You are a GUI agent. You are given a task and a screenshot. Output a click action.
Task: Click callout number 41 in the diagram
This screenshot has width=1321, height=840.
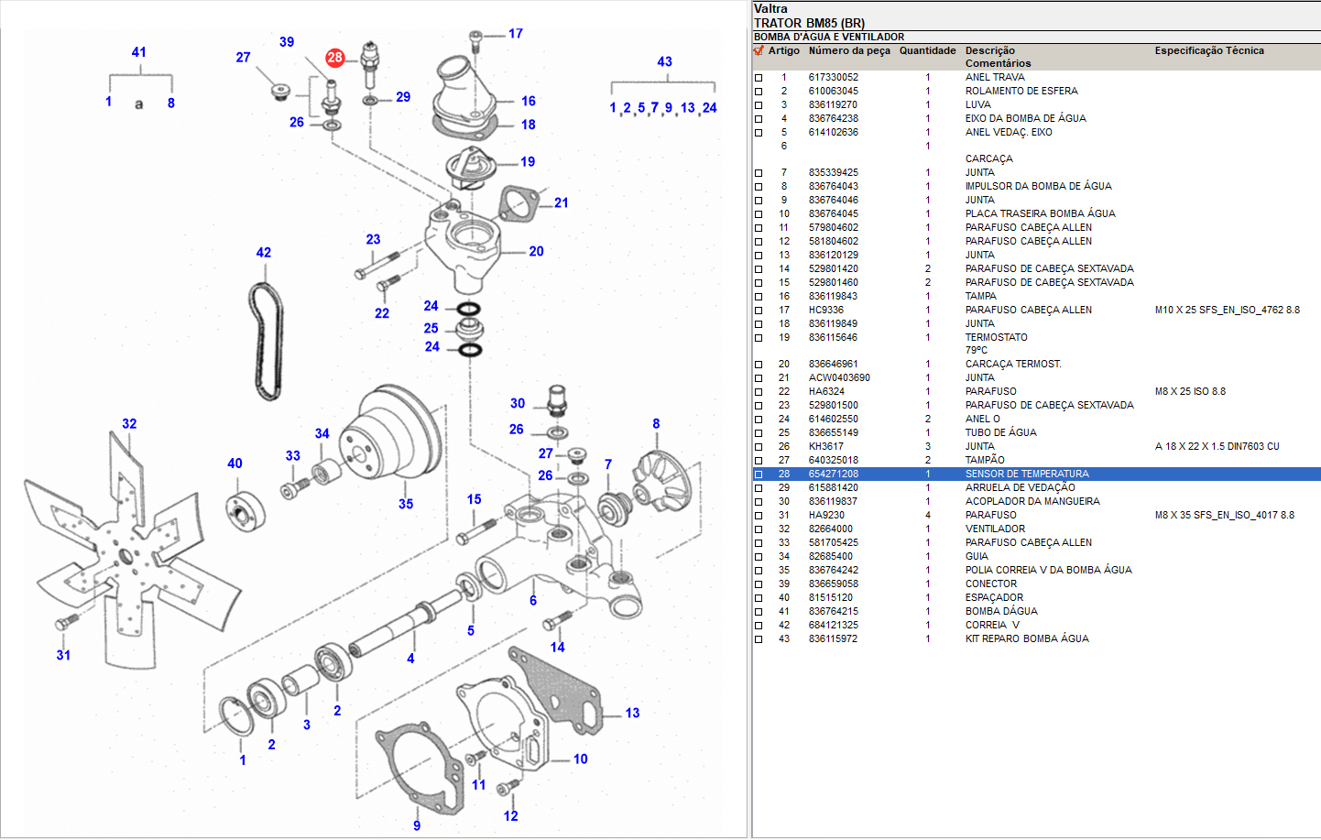click(138, 52)
